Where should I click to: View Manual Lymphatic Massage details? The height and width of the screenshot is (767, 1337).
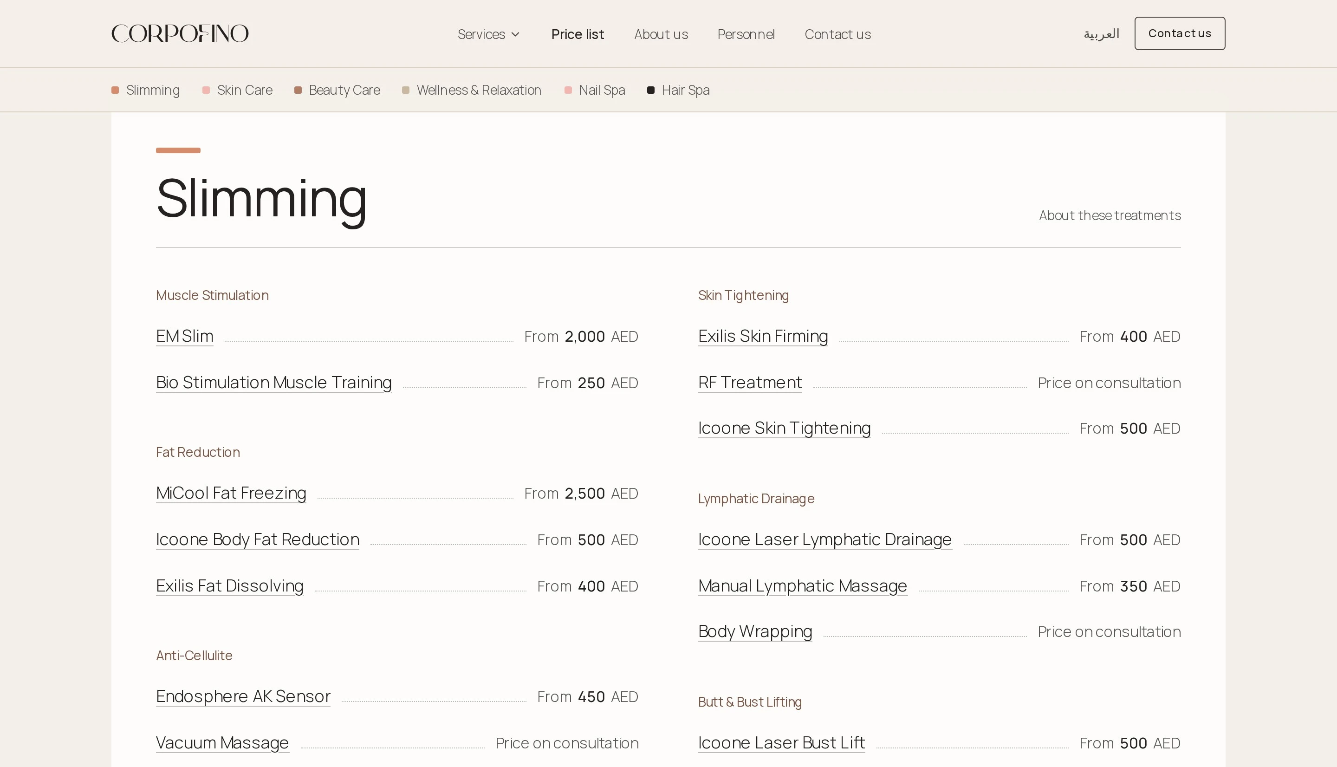point(803,586)
